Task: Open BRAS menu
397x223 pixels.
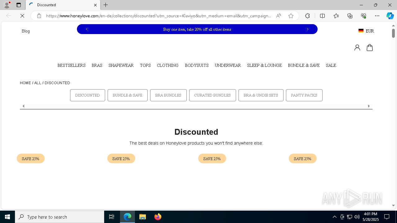Action: pyautogui.click(x=97, y=65)
